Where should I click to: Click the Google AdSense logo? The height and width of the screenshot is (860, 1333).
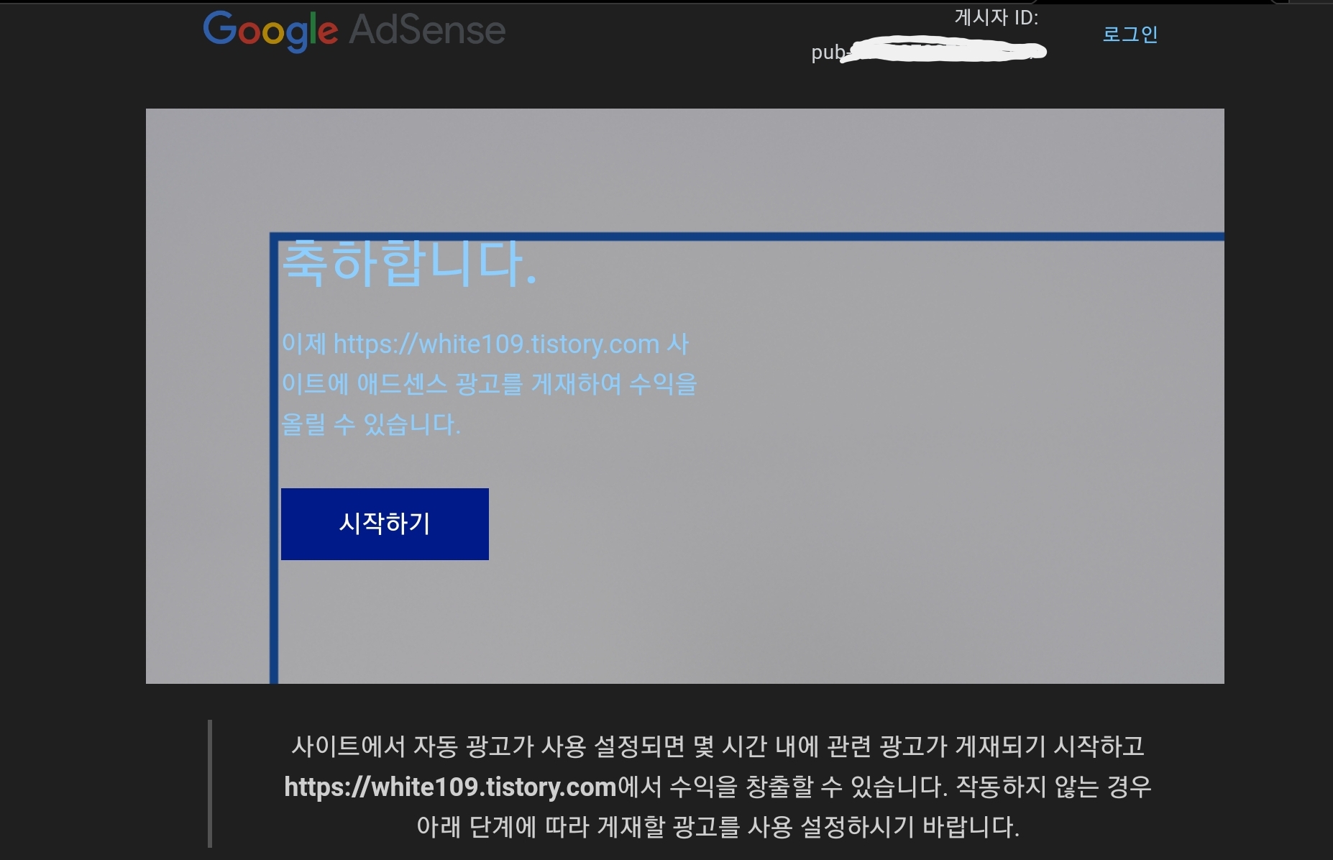(x=354, y=31)
